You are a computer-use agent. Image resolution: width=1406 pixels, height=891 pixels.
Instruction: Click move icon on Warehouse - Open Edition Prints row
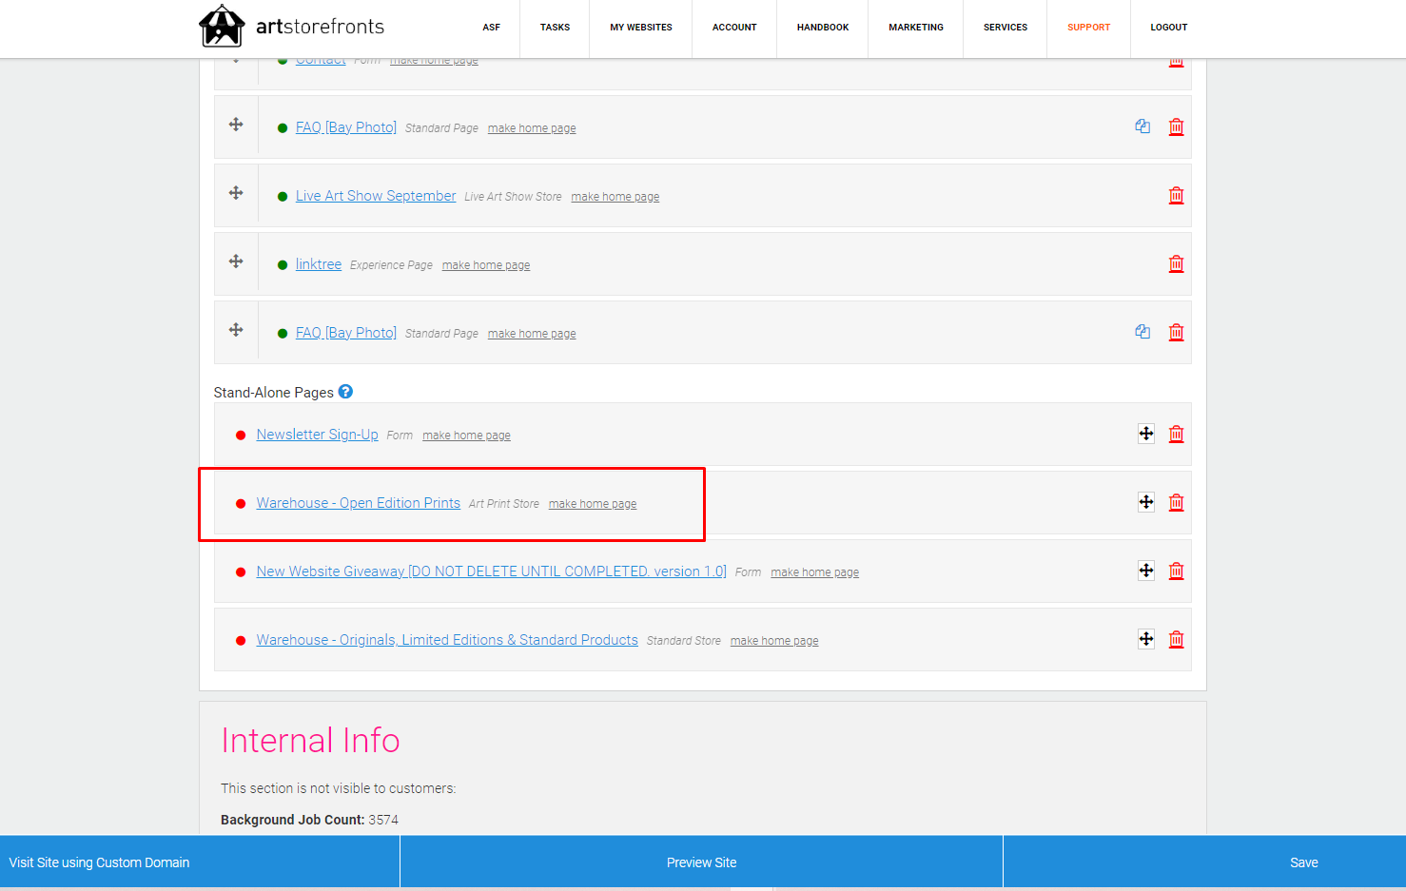1146,502
